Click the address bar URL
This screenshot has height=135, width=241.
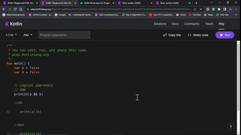click(x=111, y=9)
